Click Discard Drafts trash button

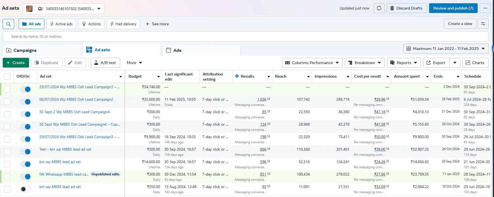pyautogui.click(x=407, y=8)
